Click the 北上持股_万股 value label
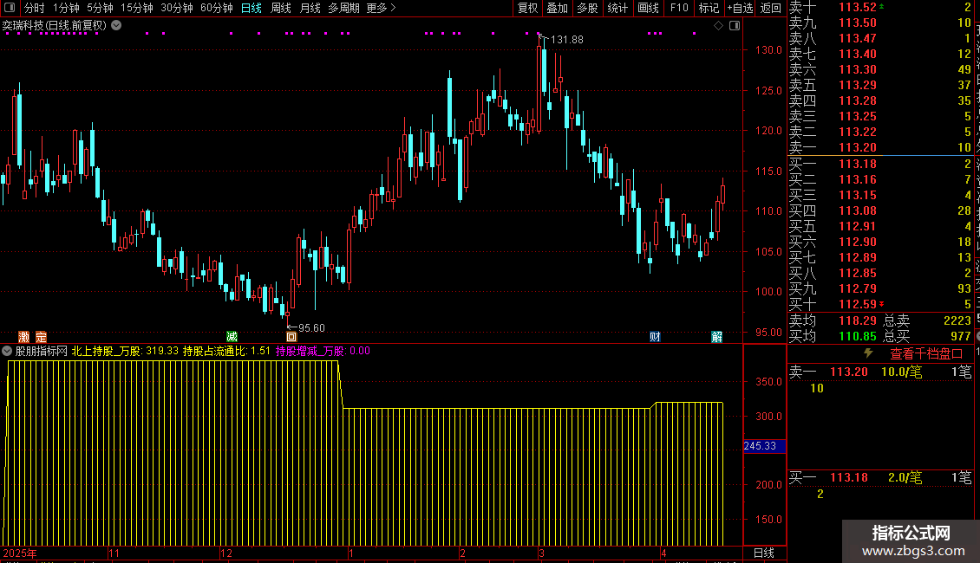The height and width of the screenshot is (563, 980). tap(125, 351)
